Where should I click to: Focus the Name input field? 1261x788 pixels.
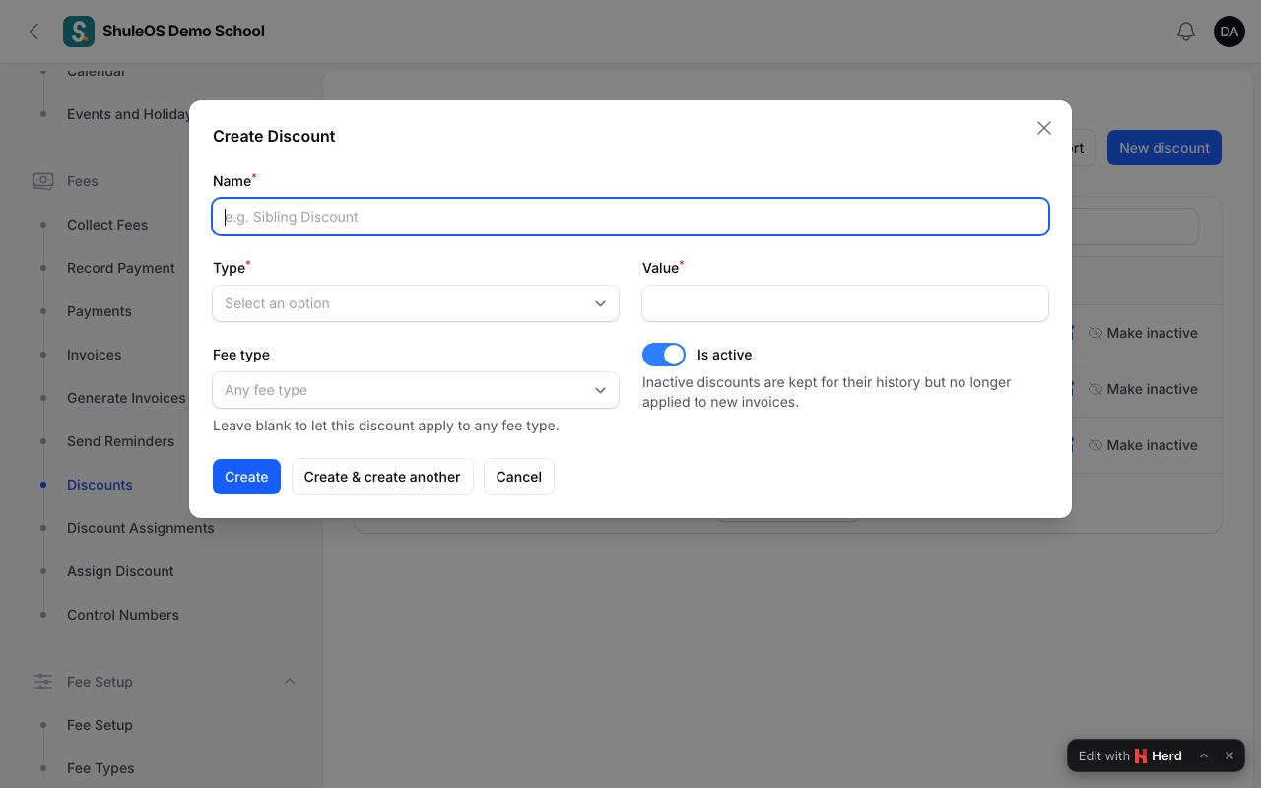630,217
